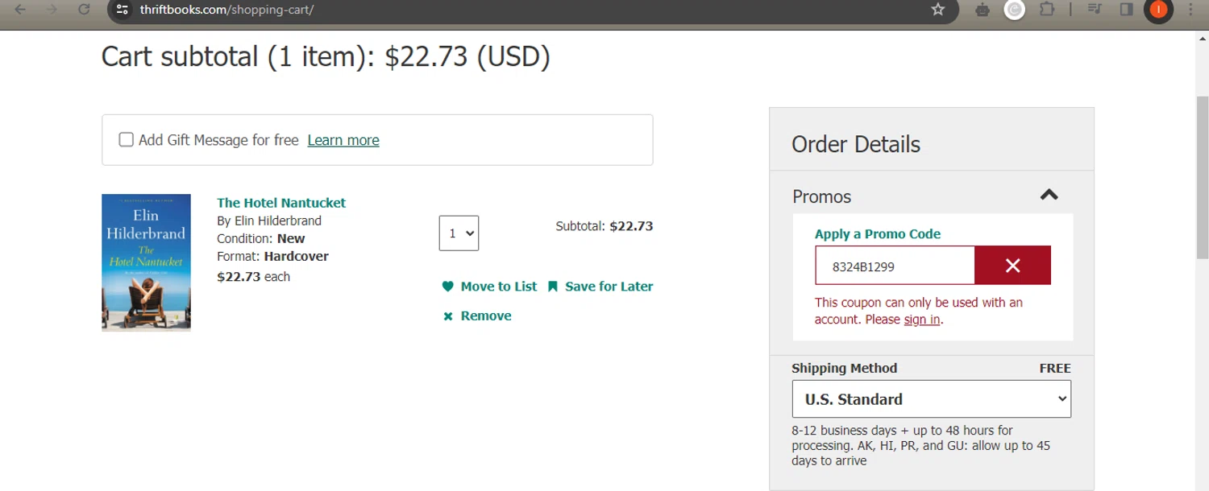Open the media controls icon in toolbar

(x=1095, y=10)
